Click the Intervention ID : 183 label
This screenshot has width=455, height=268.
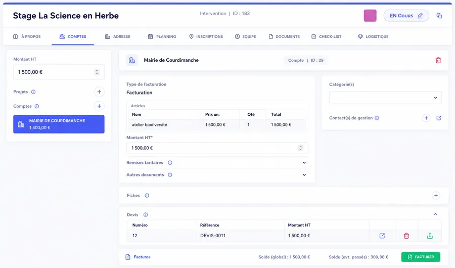click(224, 13)
